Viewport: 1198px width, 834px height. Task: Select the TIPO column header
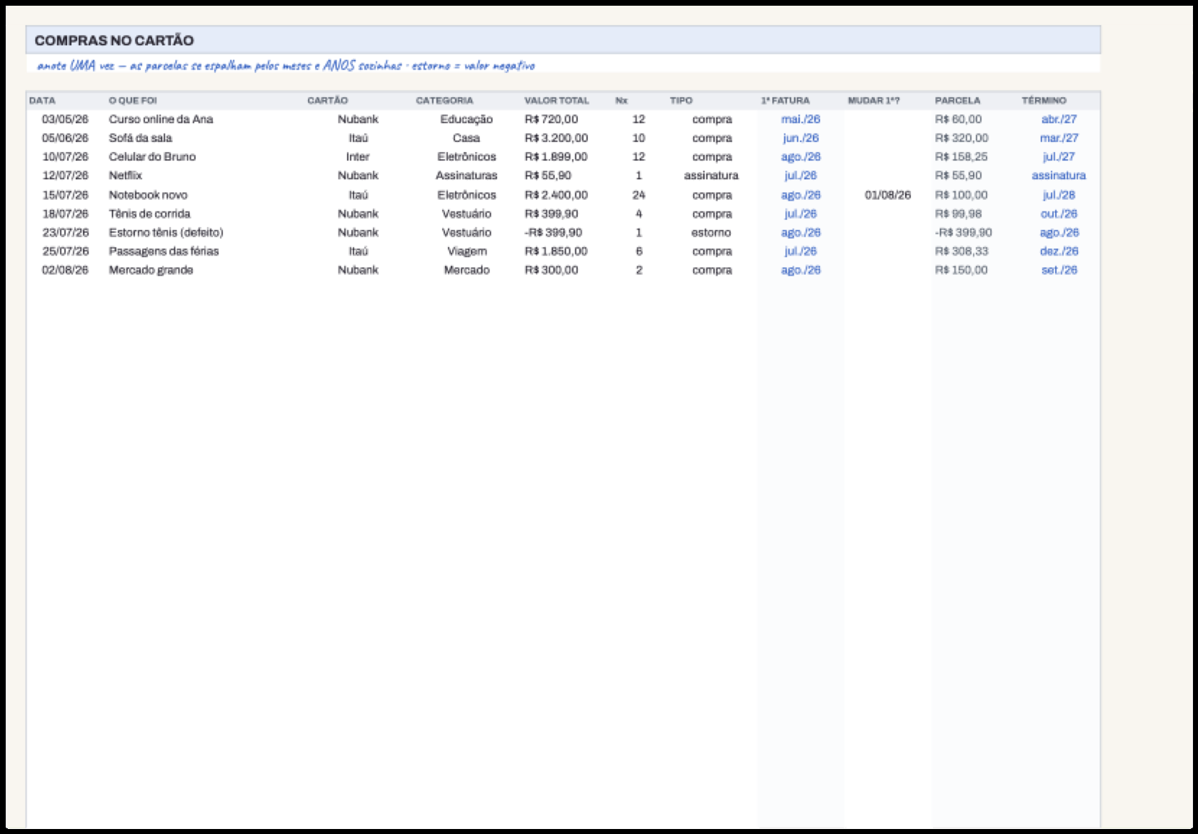click(681, 101)
